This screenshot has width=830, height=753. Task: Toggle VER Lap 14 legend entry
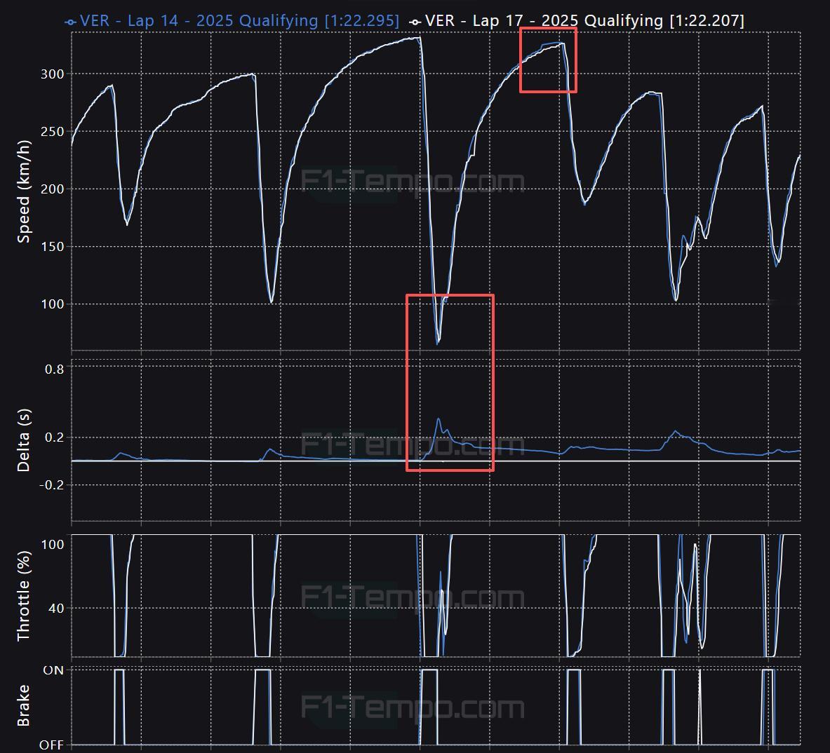pyautogui.click(x=232, y=20)
